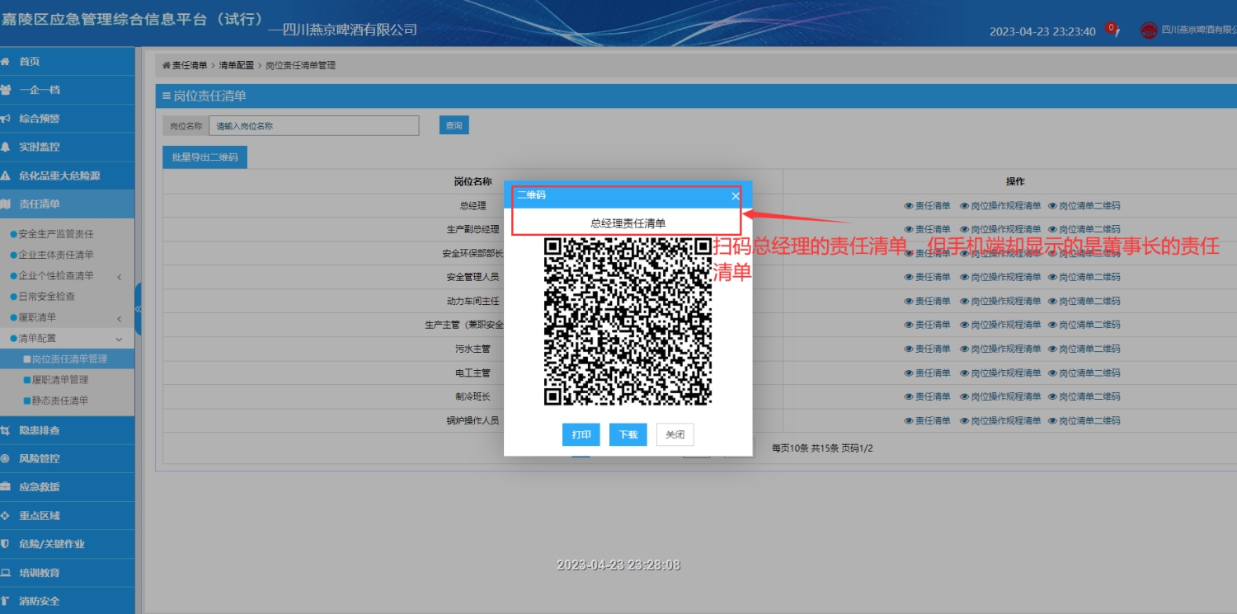1237x614 pixels.
Task: Click the 四川燕京啤酒 company logo avatar
Action: pyautogui.click(x=1149, y=30)
